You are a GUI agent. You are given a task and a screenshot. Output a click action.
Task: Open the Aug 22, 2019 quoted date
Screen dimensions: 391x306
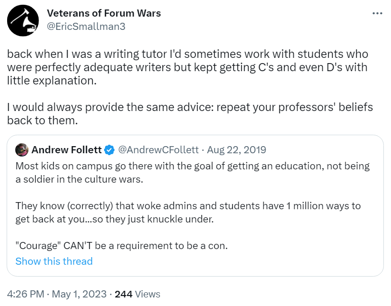pyautogui.click(x=236, y=150)
